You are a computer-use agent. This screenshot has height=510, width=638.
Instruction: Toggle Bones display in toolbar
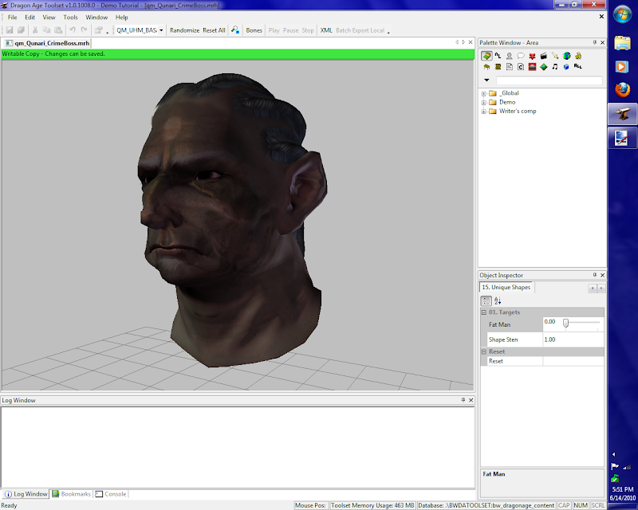tap(254, 30)
